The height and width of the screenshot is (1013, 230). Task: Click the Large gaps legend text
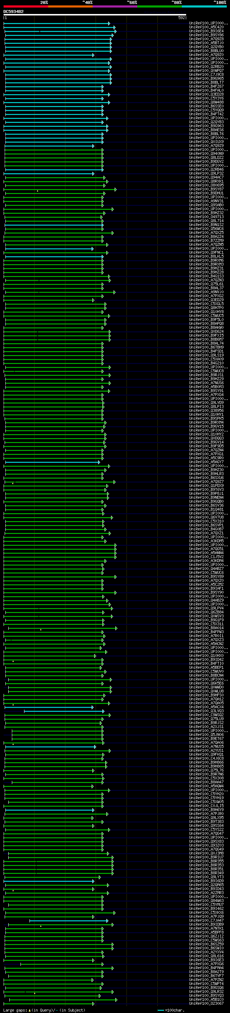tap(44, 1010)
